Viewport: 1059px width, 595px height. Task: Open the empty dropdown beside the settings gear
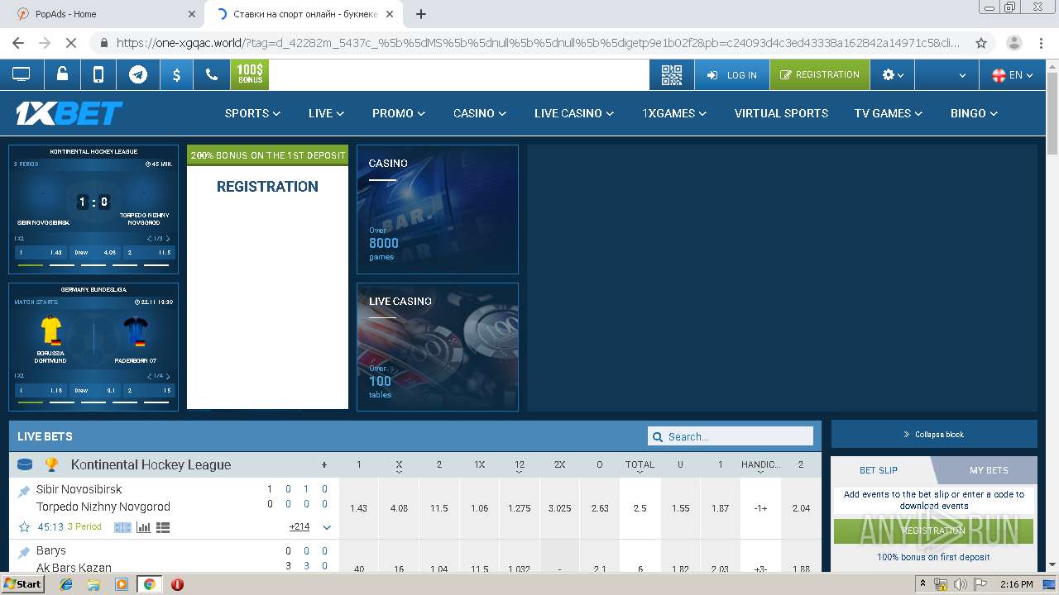tap(946, 75)
